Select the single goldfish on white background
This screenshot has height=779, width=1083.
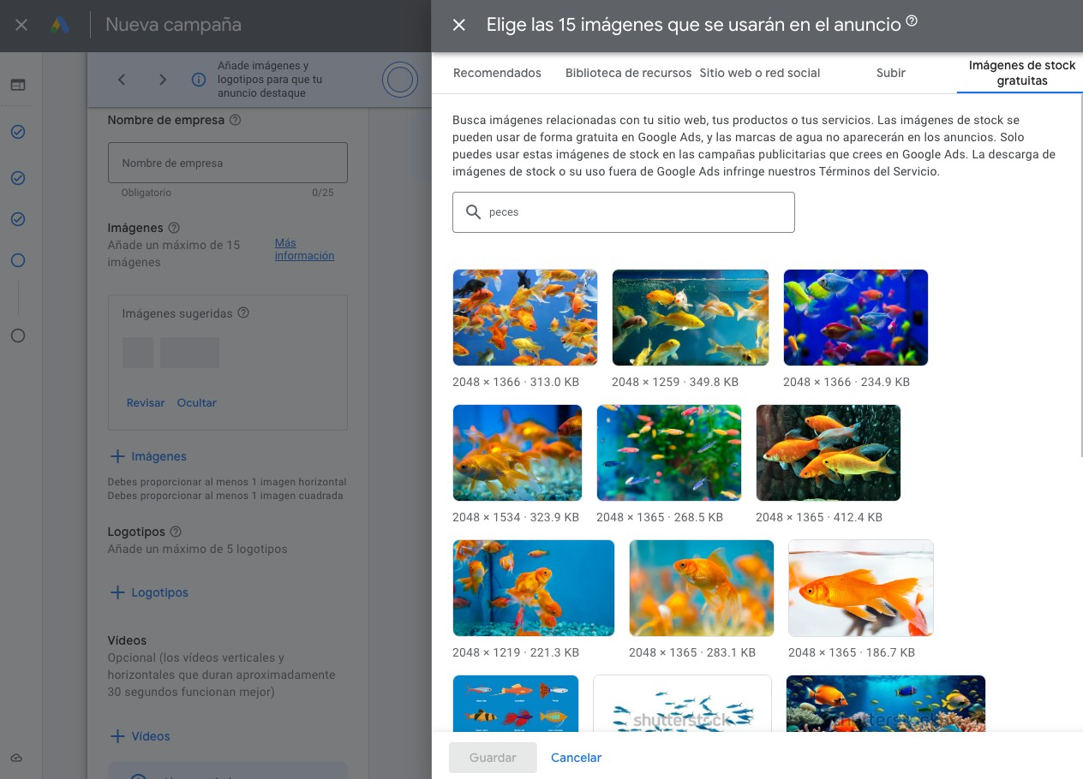pos(860,588)
